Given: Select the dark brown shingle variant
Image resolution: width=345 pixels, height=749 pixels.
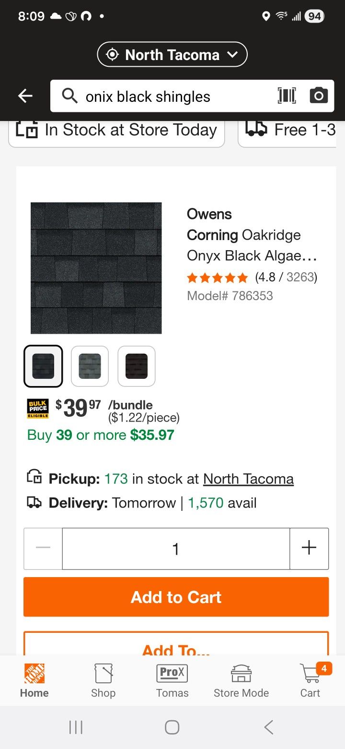Looking at the screenshot, I should 136,366.
